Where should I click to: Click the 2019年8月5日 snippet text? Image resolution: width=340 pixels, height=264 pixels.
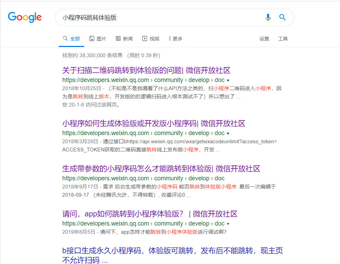144,232
